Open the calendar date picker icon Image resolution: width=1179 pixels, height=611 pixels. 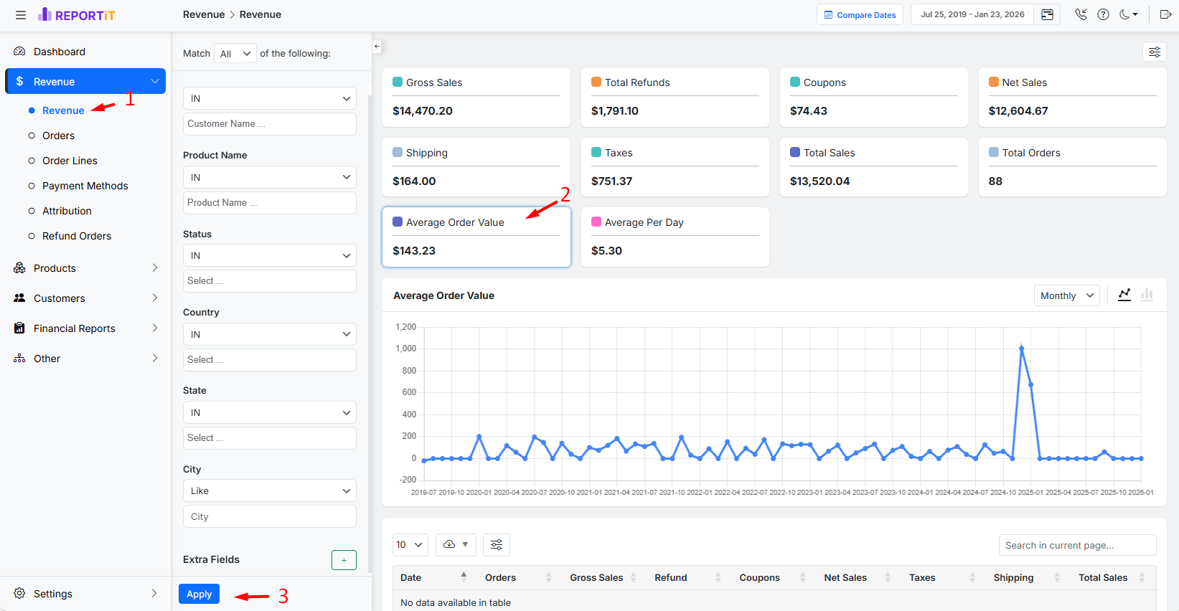point(1047,15)
